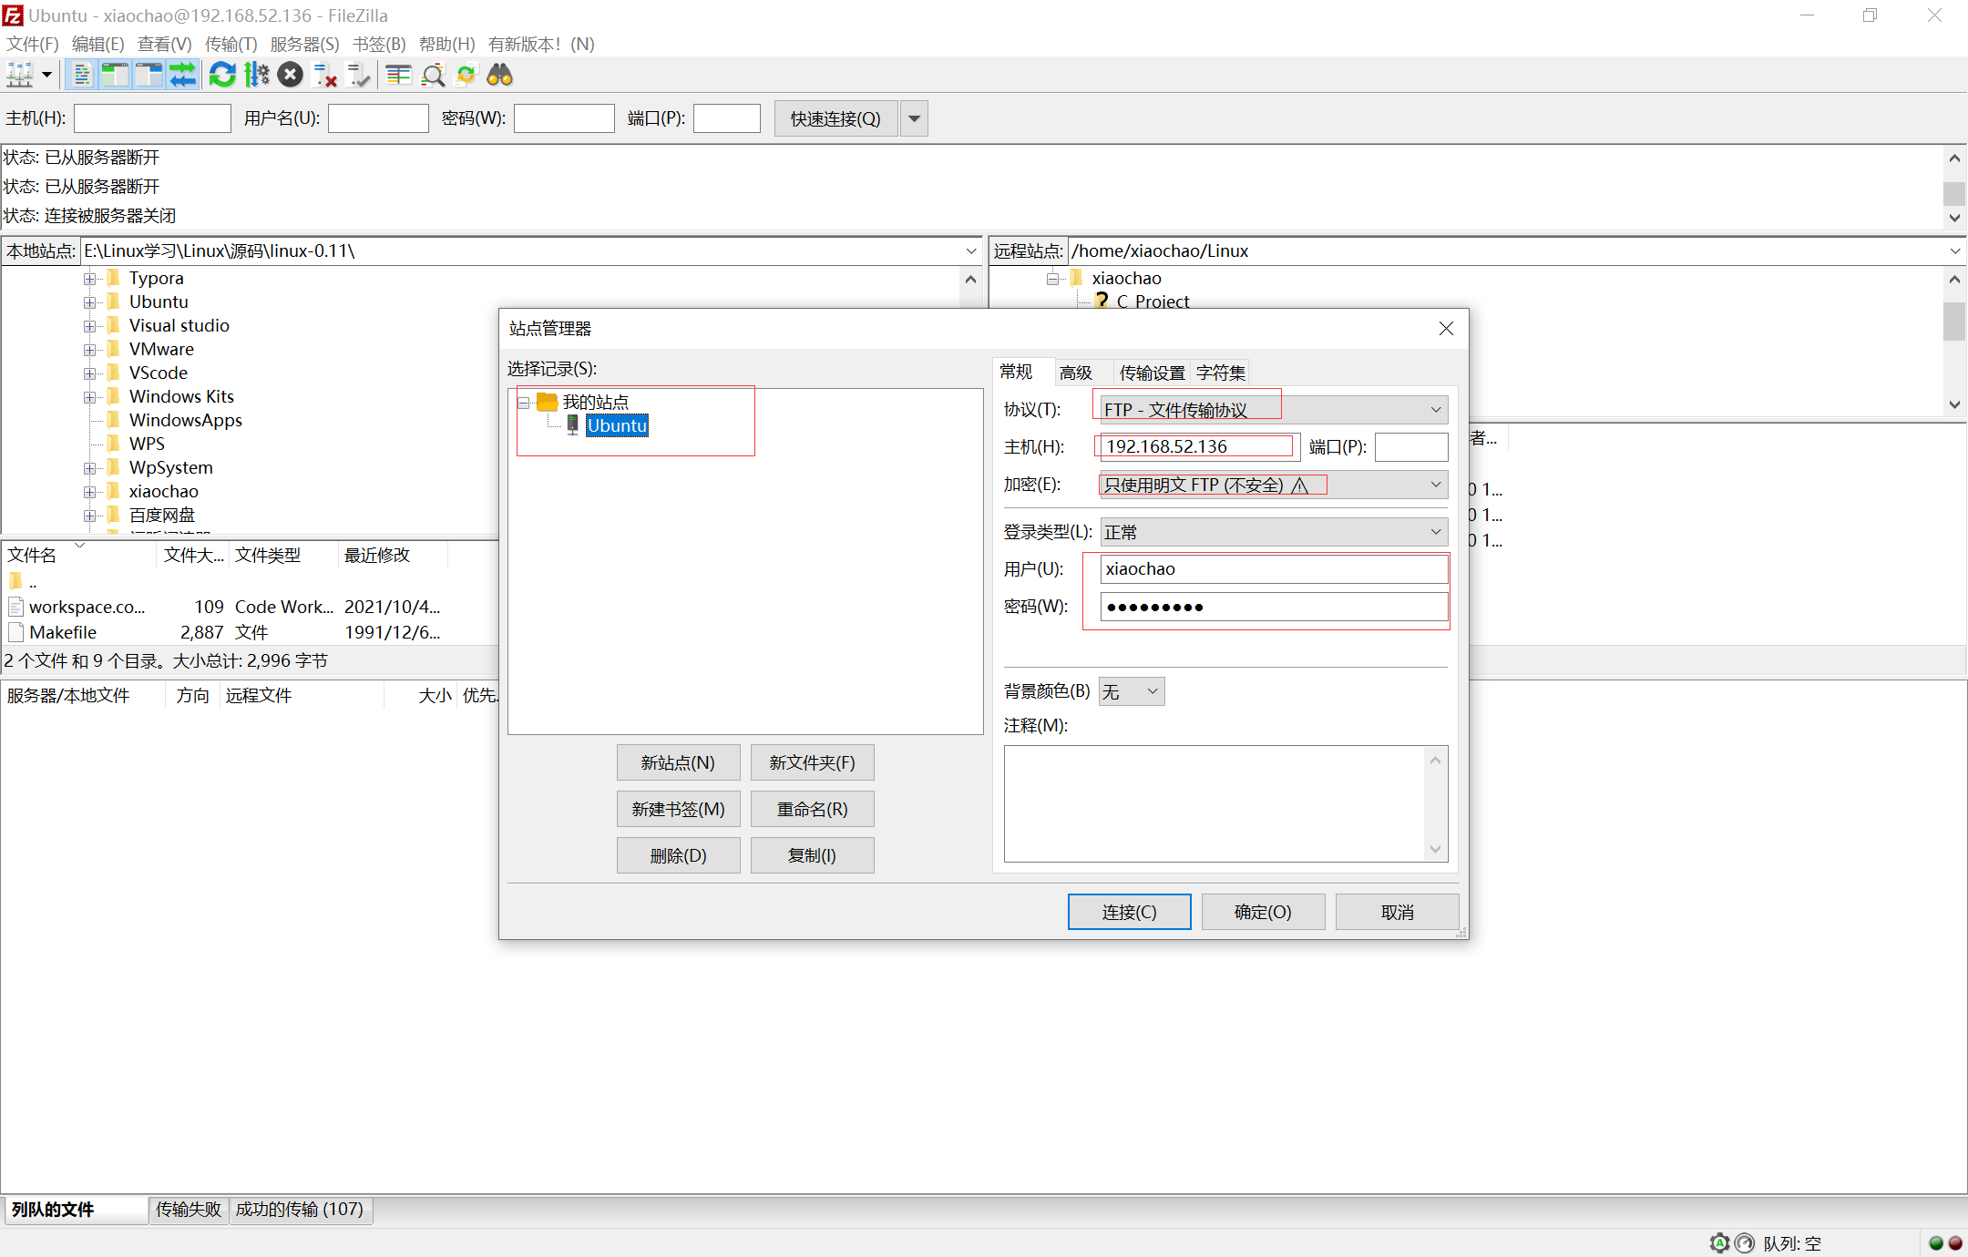Switch to the 传输设置 tab
This screenshot has height=1257, width=1968.
tap(1151, 373)
